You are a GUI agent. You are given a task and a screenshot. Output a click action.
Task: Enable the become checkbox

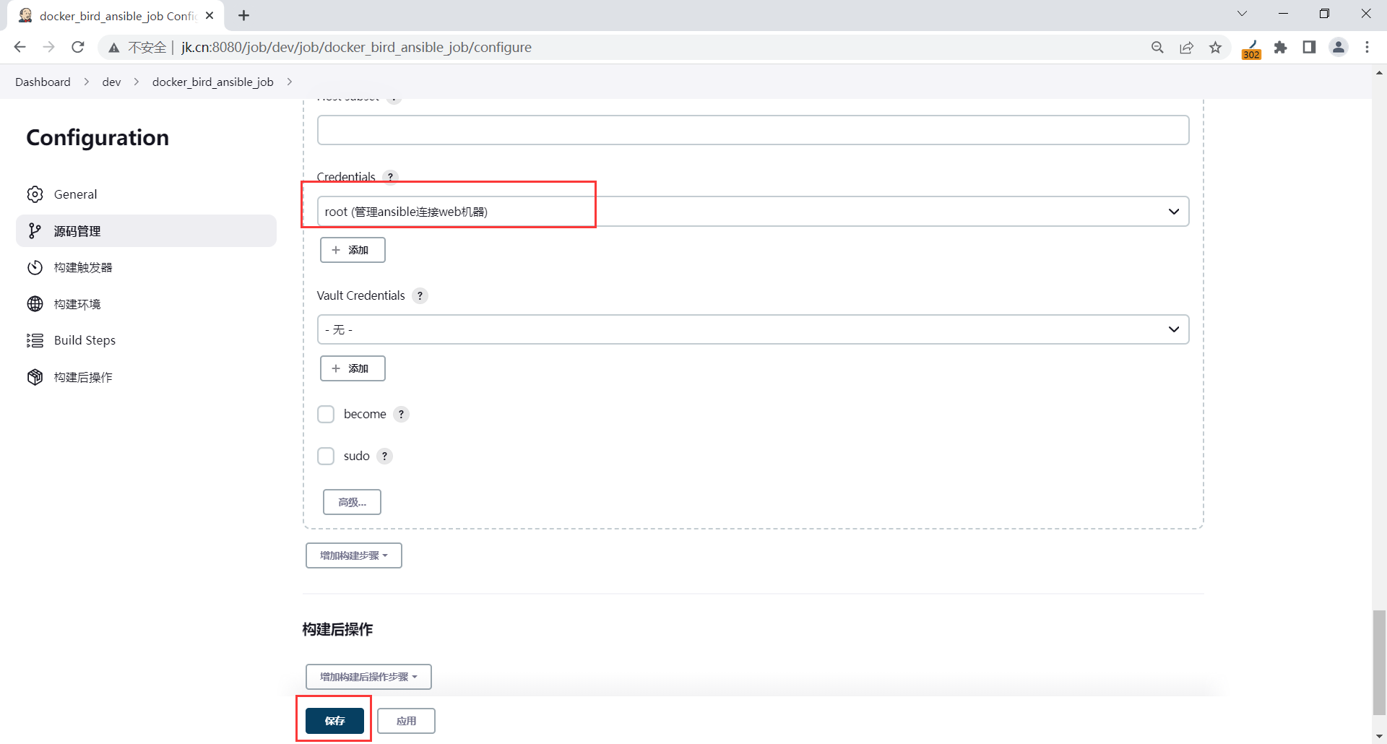(326, 414)
